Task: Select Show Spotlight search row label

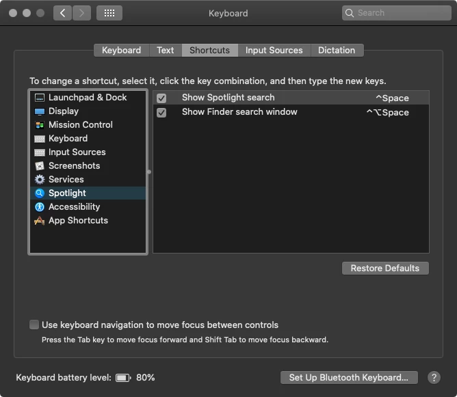Action: point(228,98)
